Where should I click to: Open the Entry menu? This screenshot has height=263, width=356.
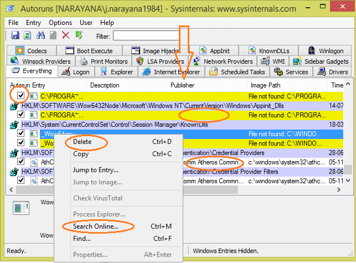pos(33,23)
